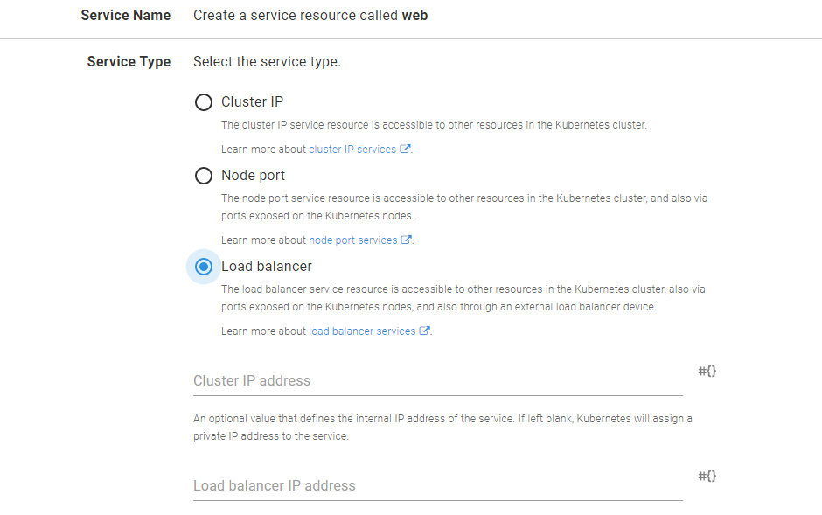Screen dimensions: 822x515
Task: Select the Cluster IP radio button
Action: 204,102
